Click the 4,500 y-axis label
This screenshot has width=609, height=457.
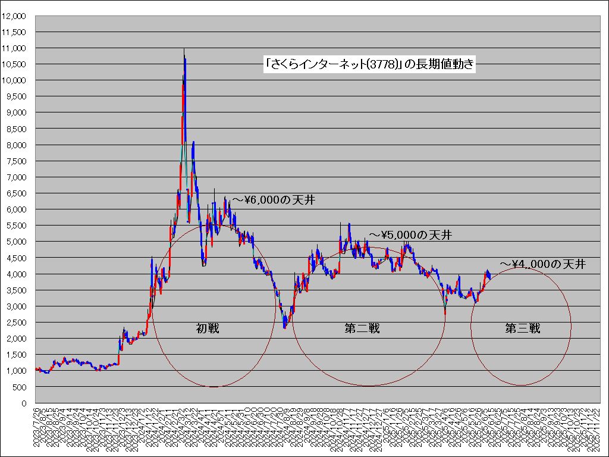(x=16, y=258)
